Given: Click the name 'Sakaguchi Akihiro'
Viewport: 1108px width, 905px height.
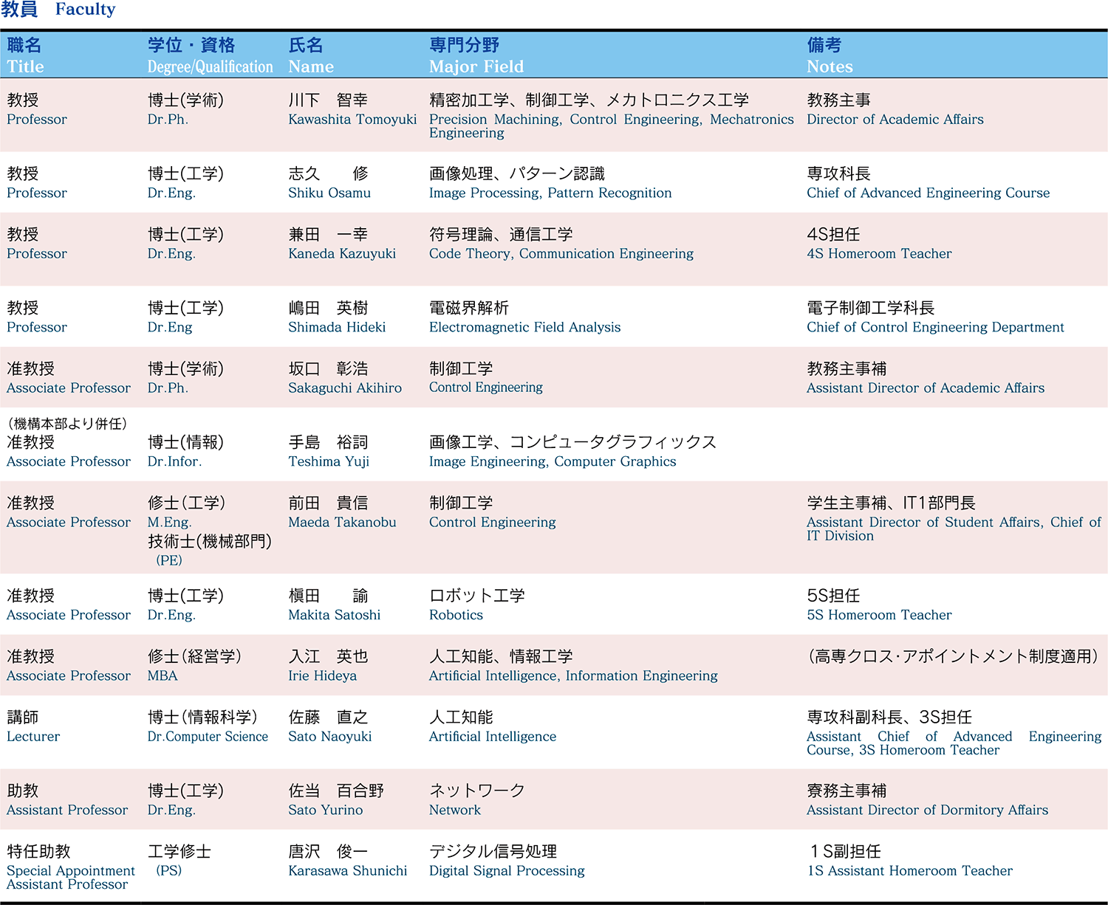Looking at the screenshot, I should pyautogui.click(x=345, y=388).
